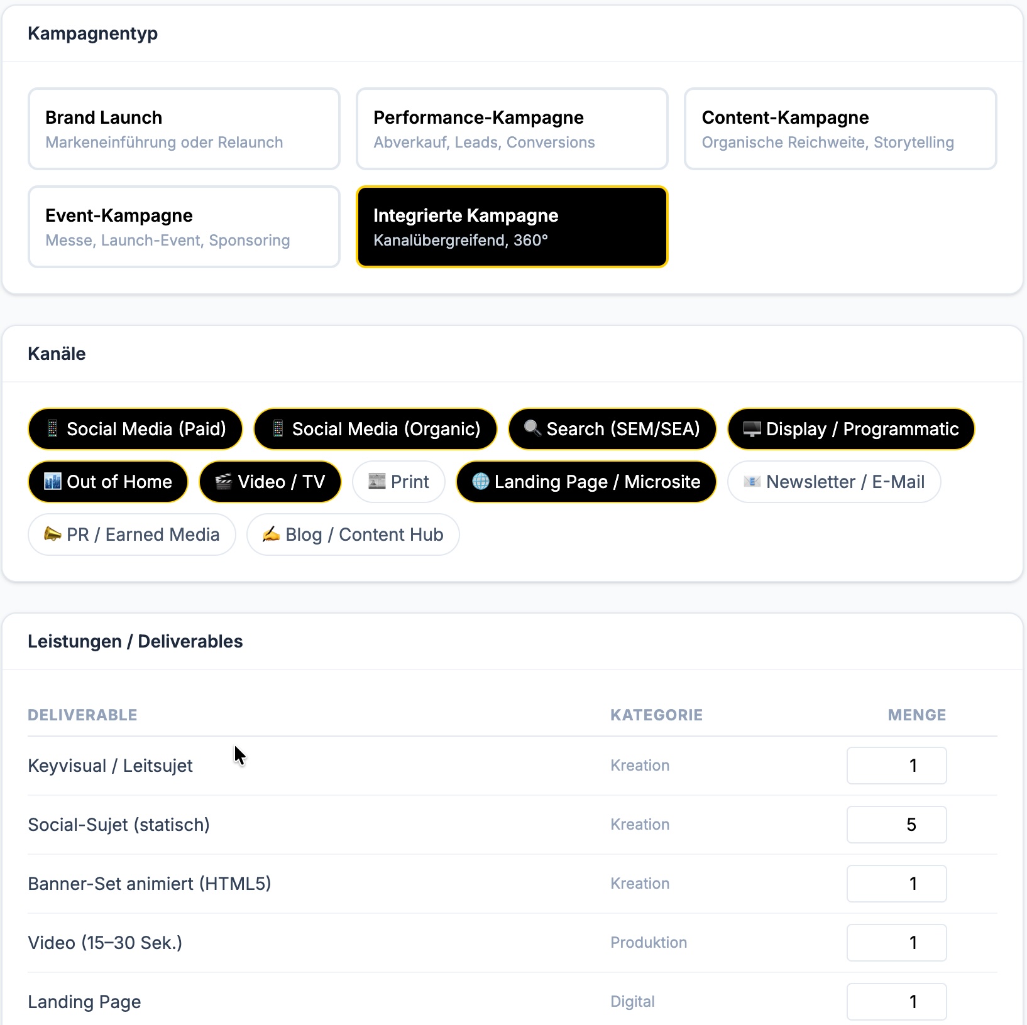Click the newspaper icon on the Print chip
1027x1025 pixels.
376,482
